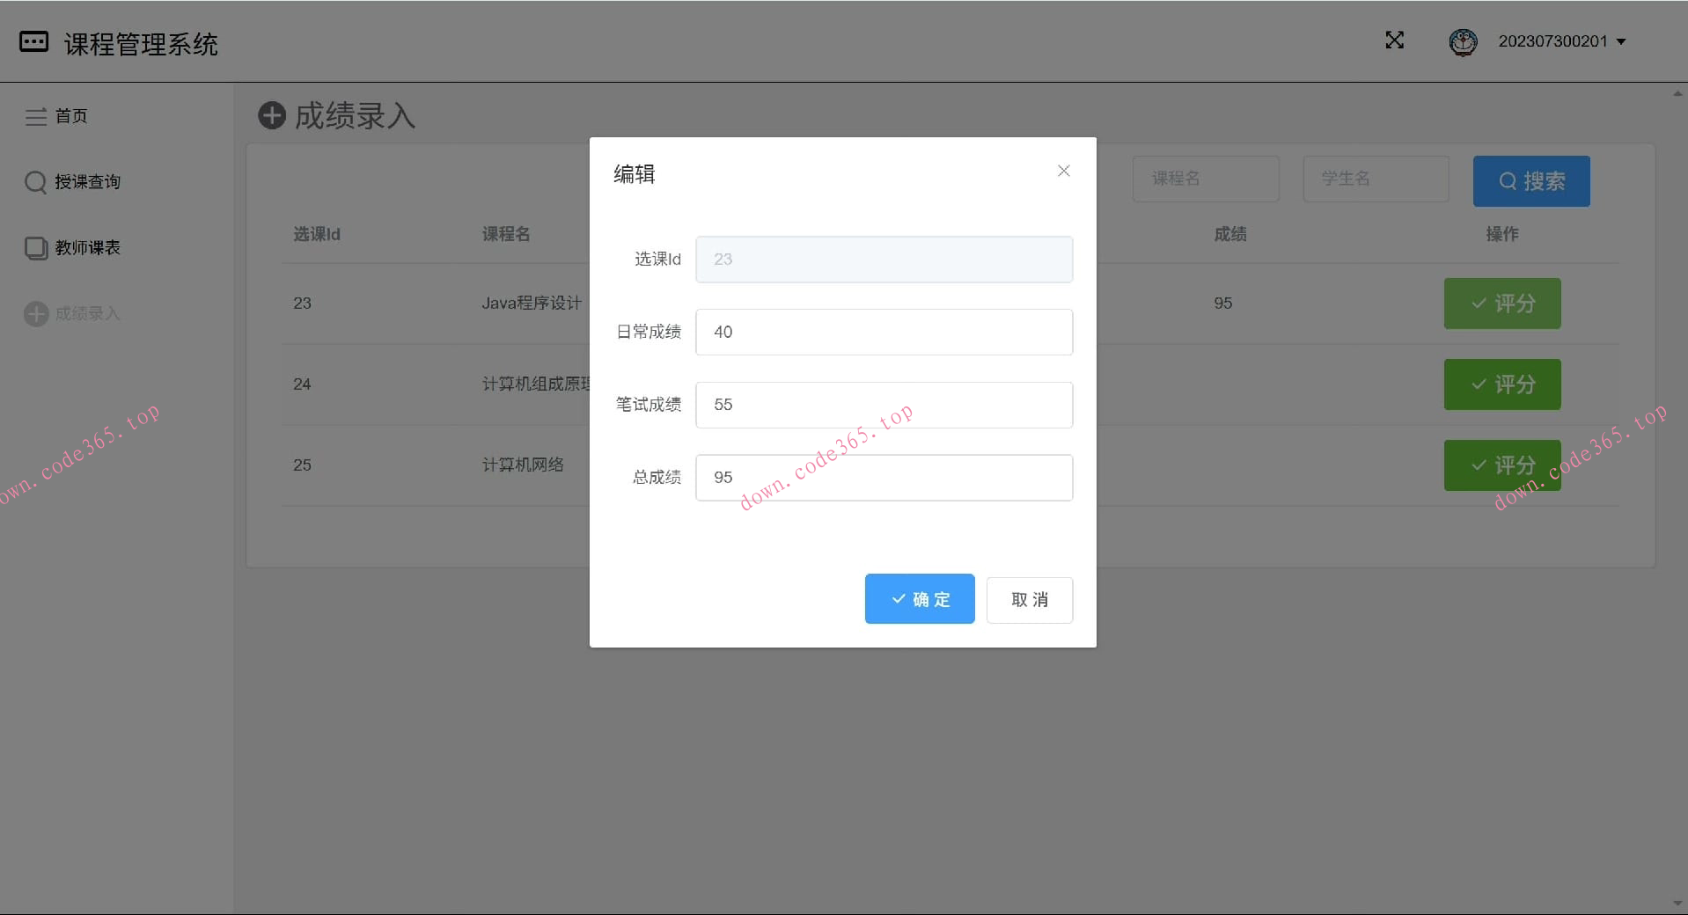Image resolution: width=1688 pixels, height=915 pixels.
Task: Select 成绩录入 in the sidebar
Action: tap(86, 314)
